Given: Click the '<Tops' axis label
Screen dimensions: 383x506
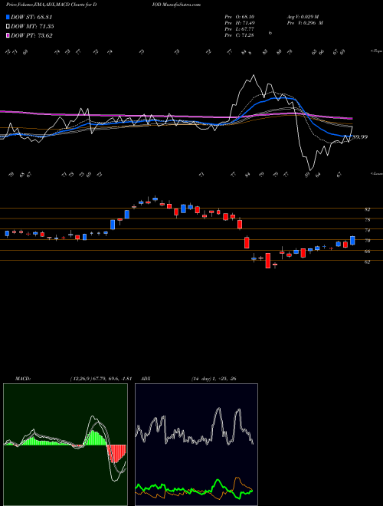Looking at the screenshot, I should point(376,51).
